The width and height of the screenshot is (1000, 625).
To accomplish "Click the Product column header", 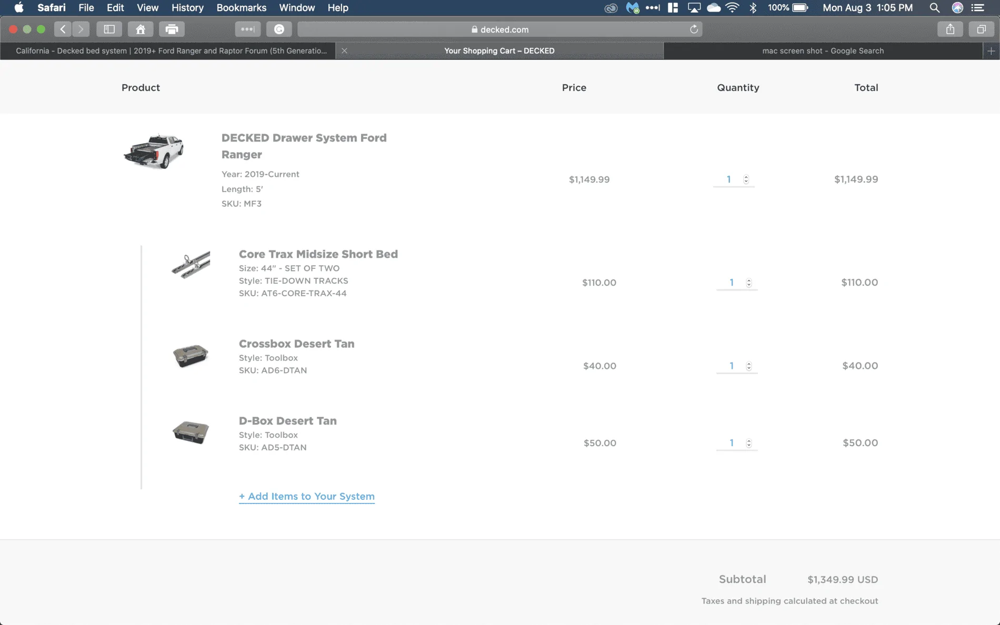I will (141, 88).
